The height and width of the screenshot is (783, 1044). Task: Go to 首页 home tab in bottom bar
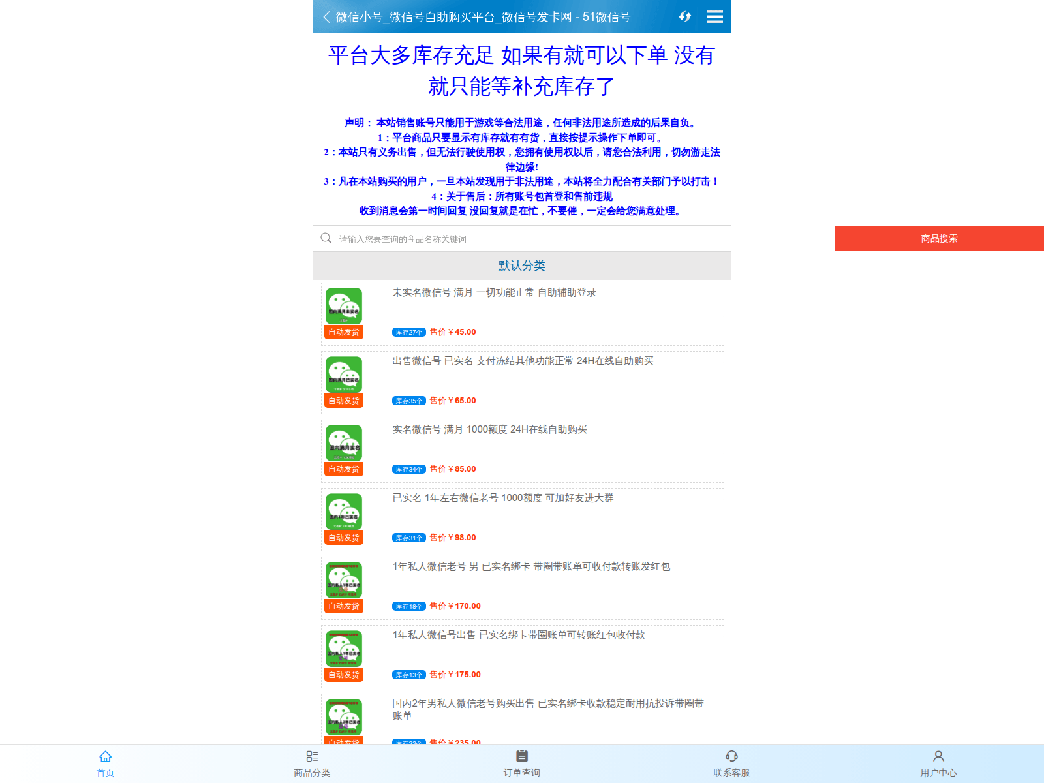(105, 764)
